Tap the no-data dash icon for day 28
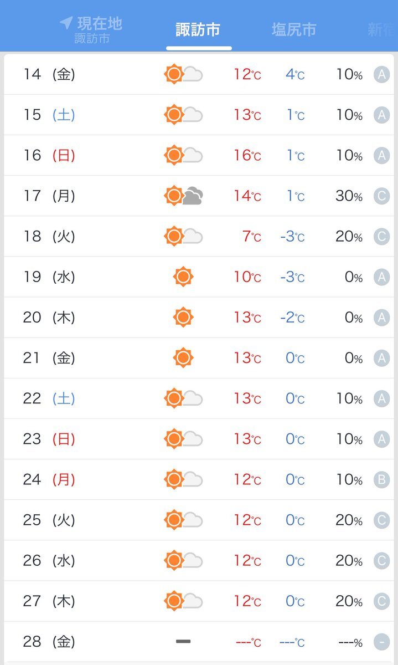 pos(183,642)
